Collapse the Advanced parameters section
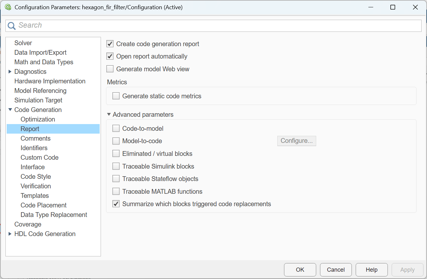Viewport: 427px width, 279px height. (x=109, y=115)
